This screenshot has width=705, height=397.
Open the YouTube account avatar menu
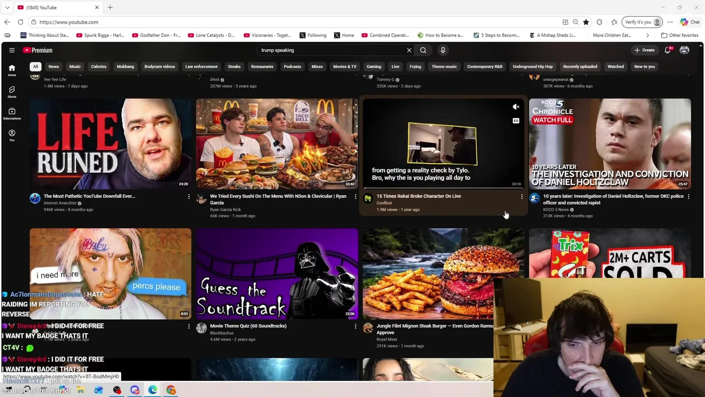point(684,50)
